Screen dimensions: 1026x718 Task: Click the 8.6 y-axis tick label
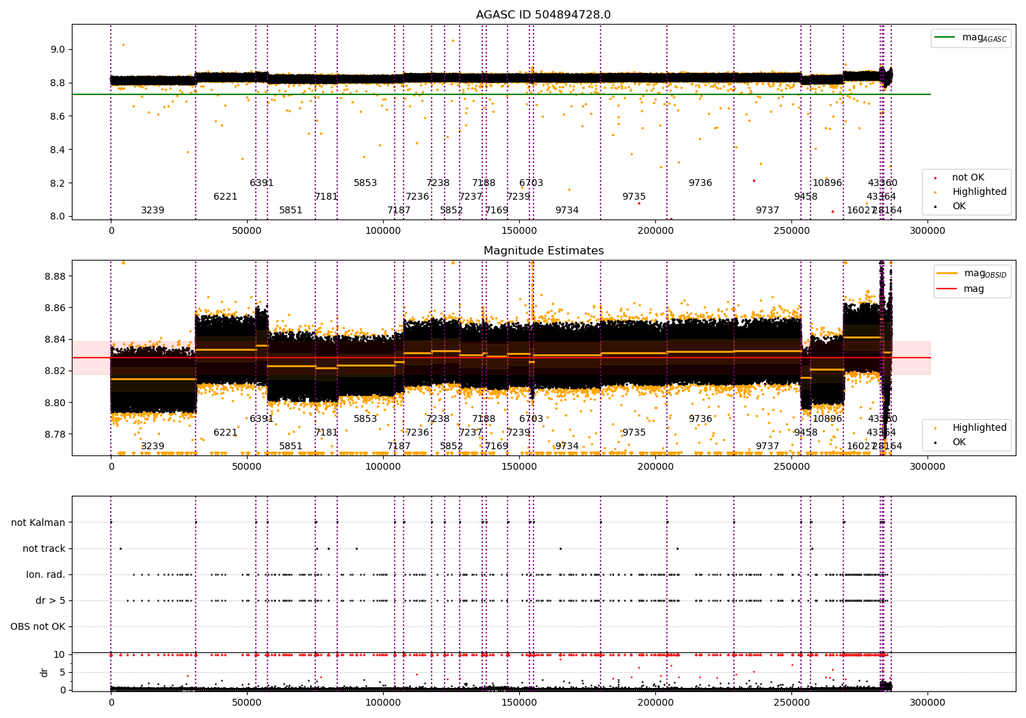point(57,117)
